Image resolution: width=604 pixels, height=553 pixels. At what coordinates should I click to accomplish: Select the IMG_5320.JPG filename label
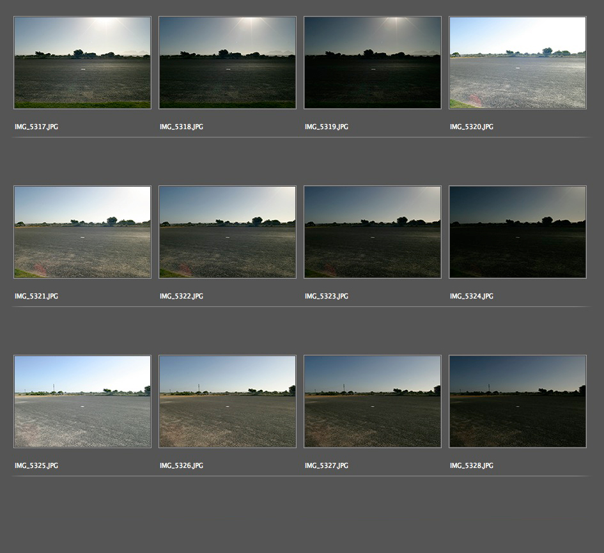click(472, 127)
